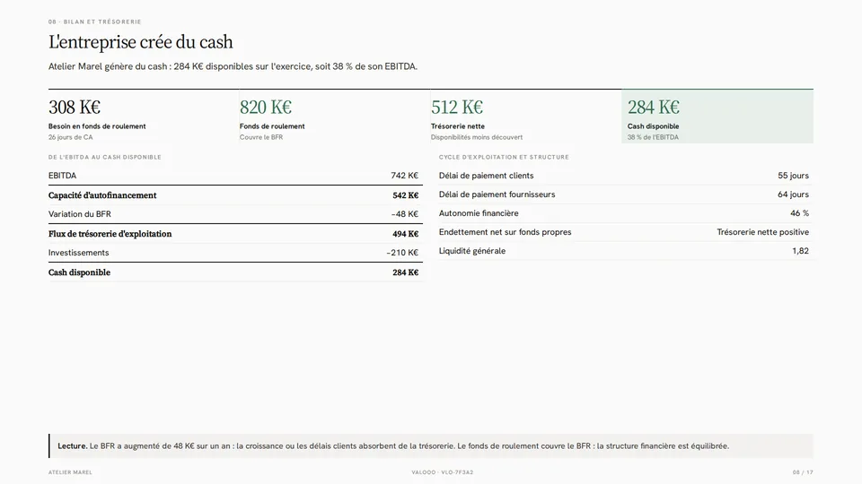This screenshot has height=484, width=862.
Task: Click "Cash disponible" row in the table
Action: click(x=235, y=272)
